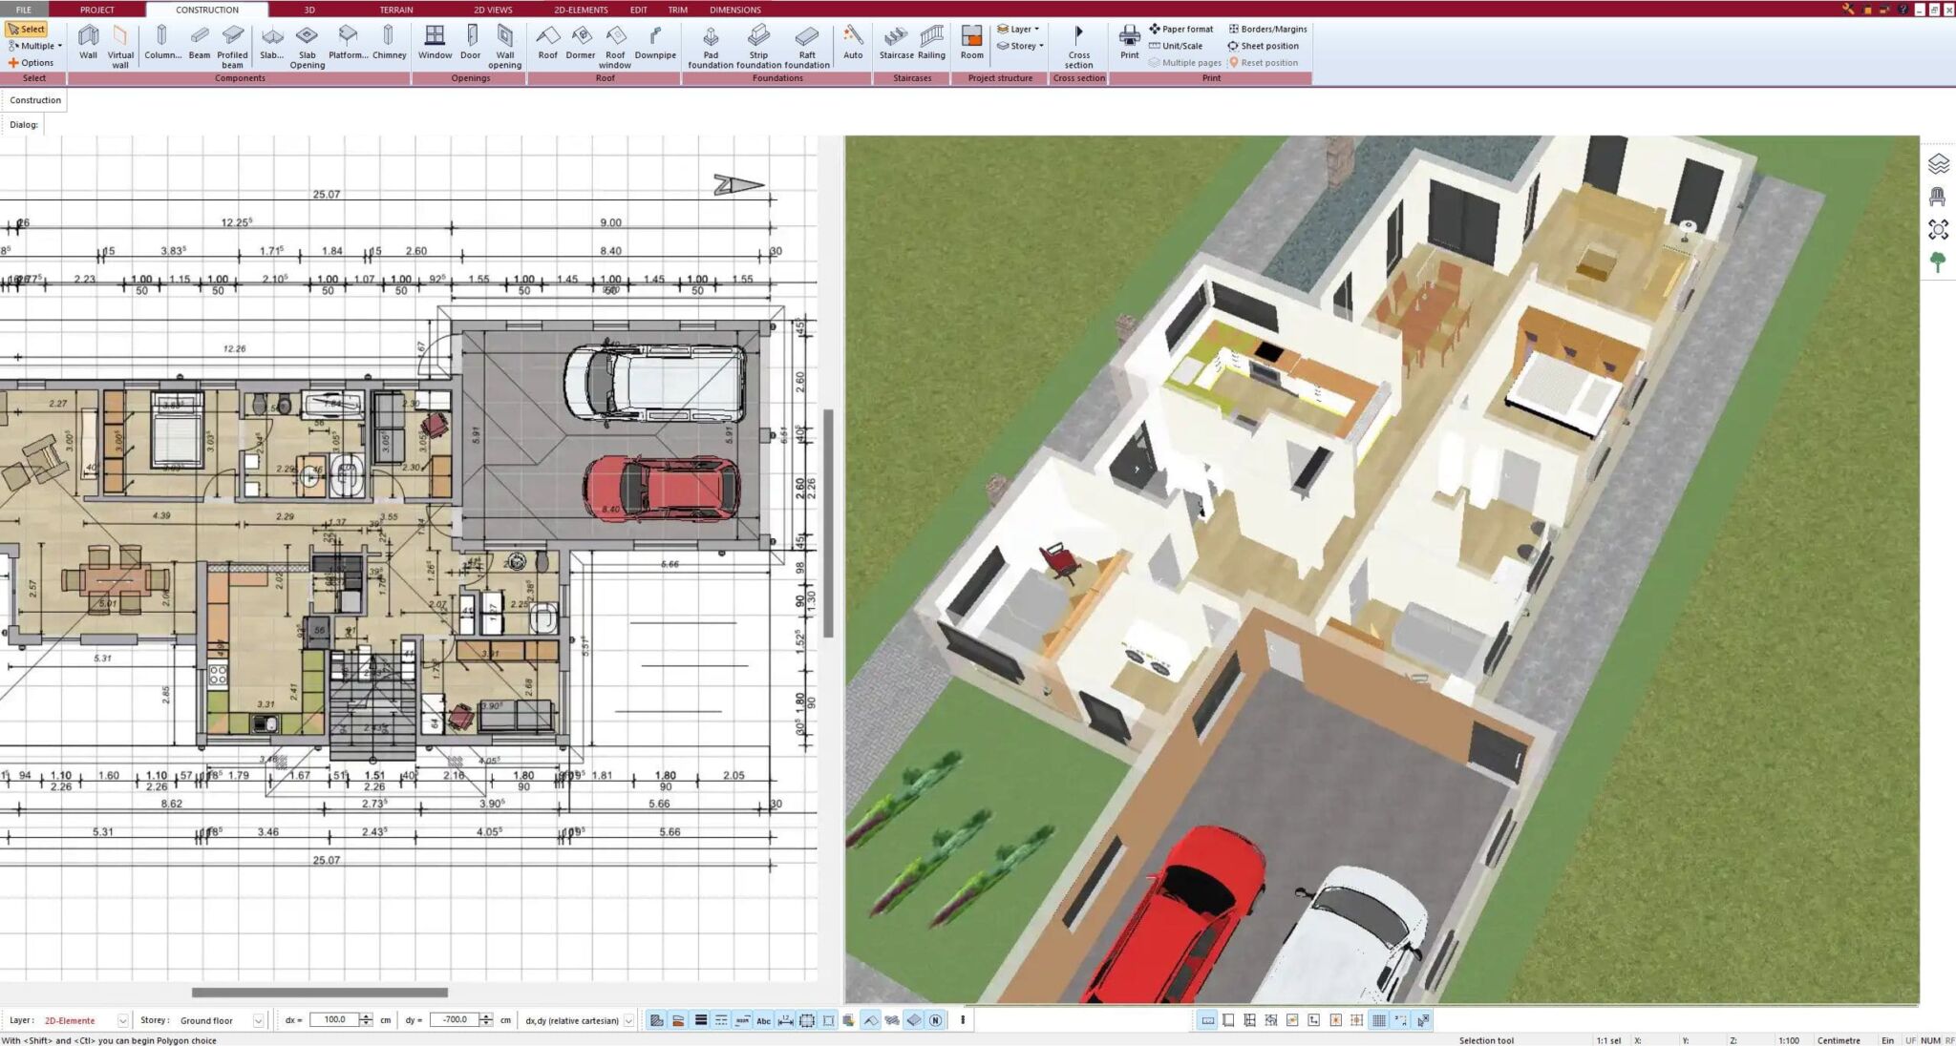Image resolution: width=1956 pixels, height=1046 pixels.
Task: Open the 2D-ELEMENTS menu
Action: 579,9
